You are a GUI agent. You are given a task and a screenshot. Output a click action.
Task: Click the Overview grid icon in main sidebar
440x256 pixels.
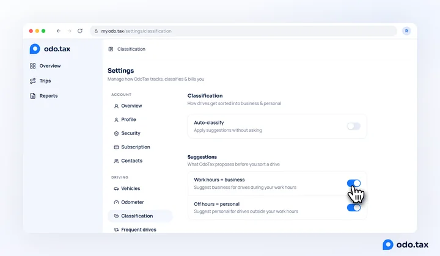click(33, 66)
